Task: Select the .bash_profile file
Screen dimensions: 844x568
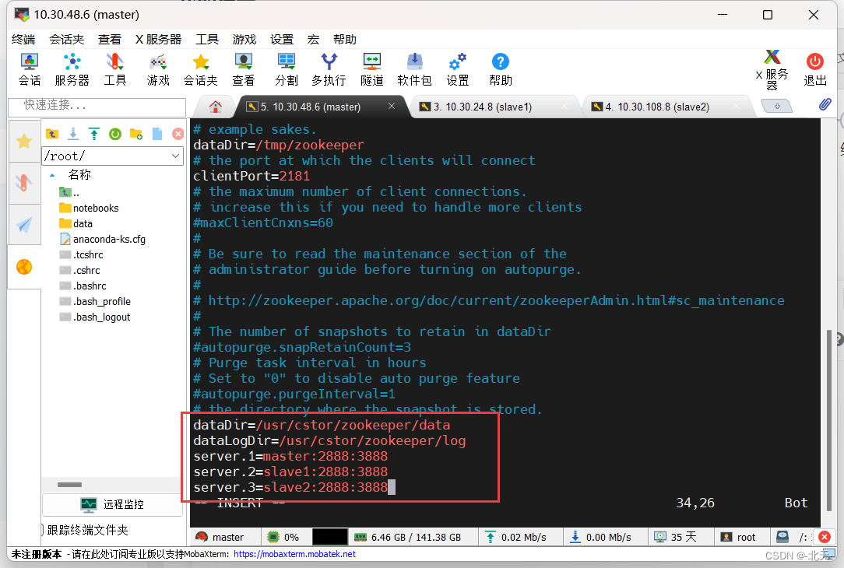Action: [x=95, y=302]
